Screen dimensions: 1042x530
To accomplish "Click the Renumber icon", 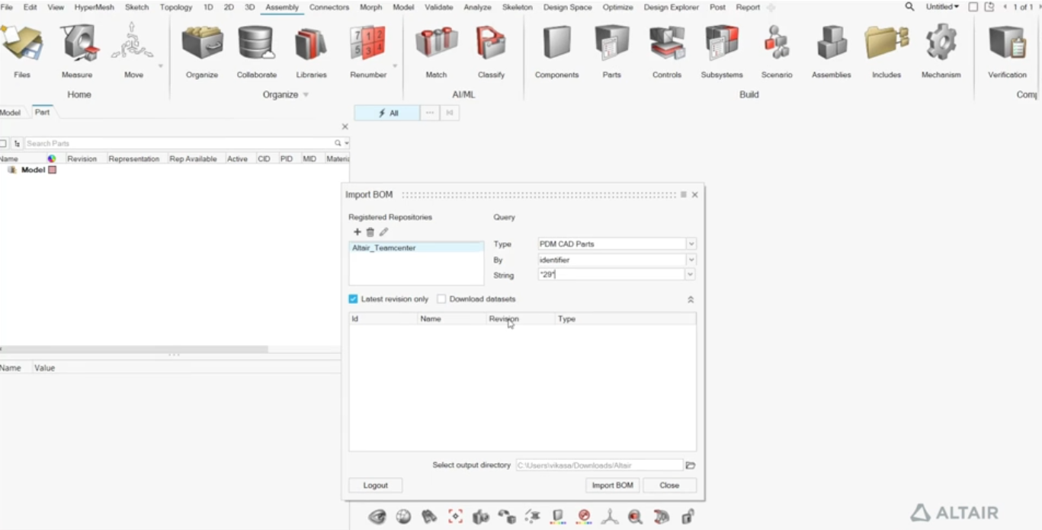I will (367, 44).
